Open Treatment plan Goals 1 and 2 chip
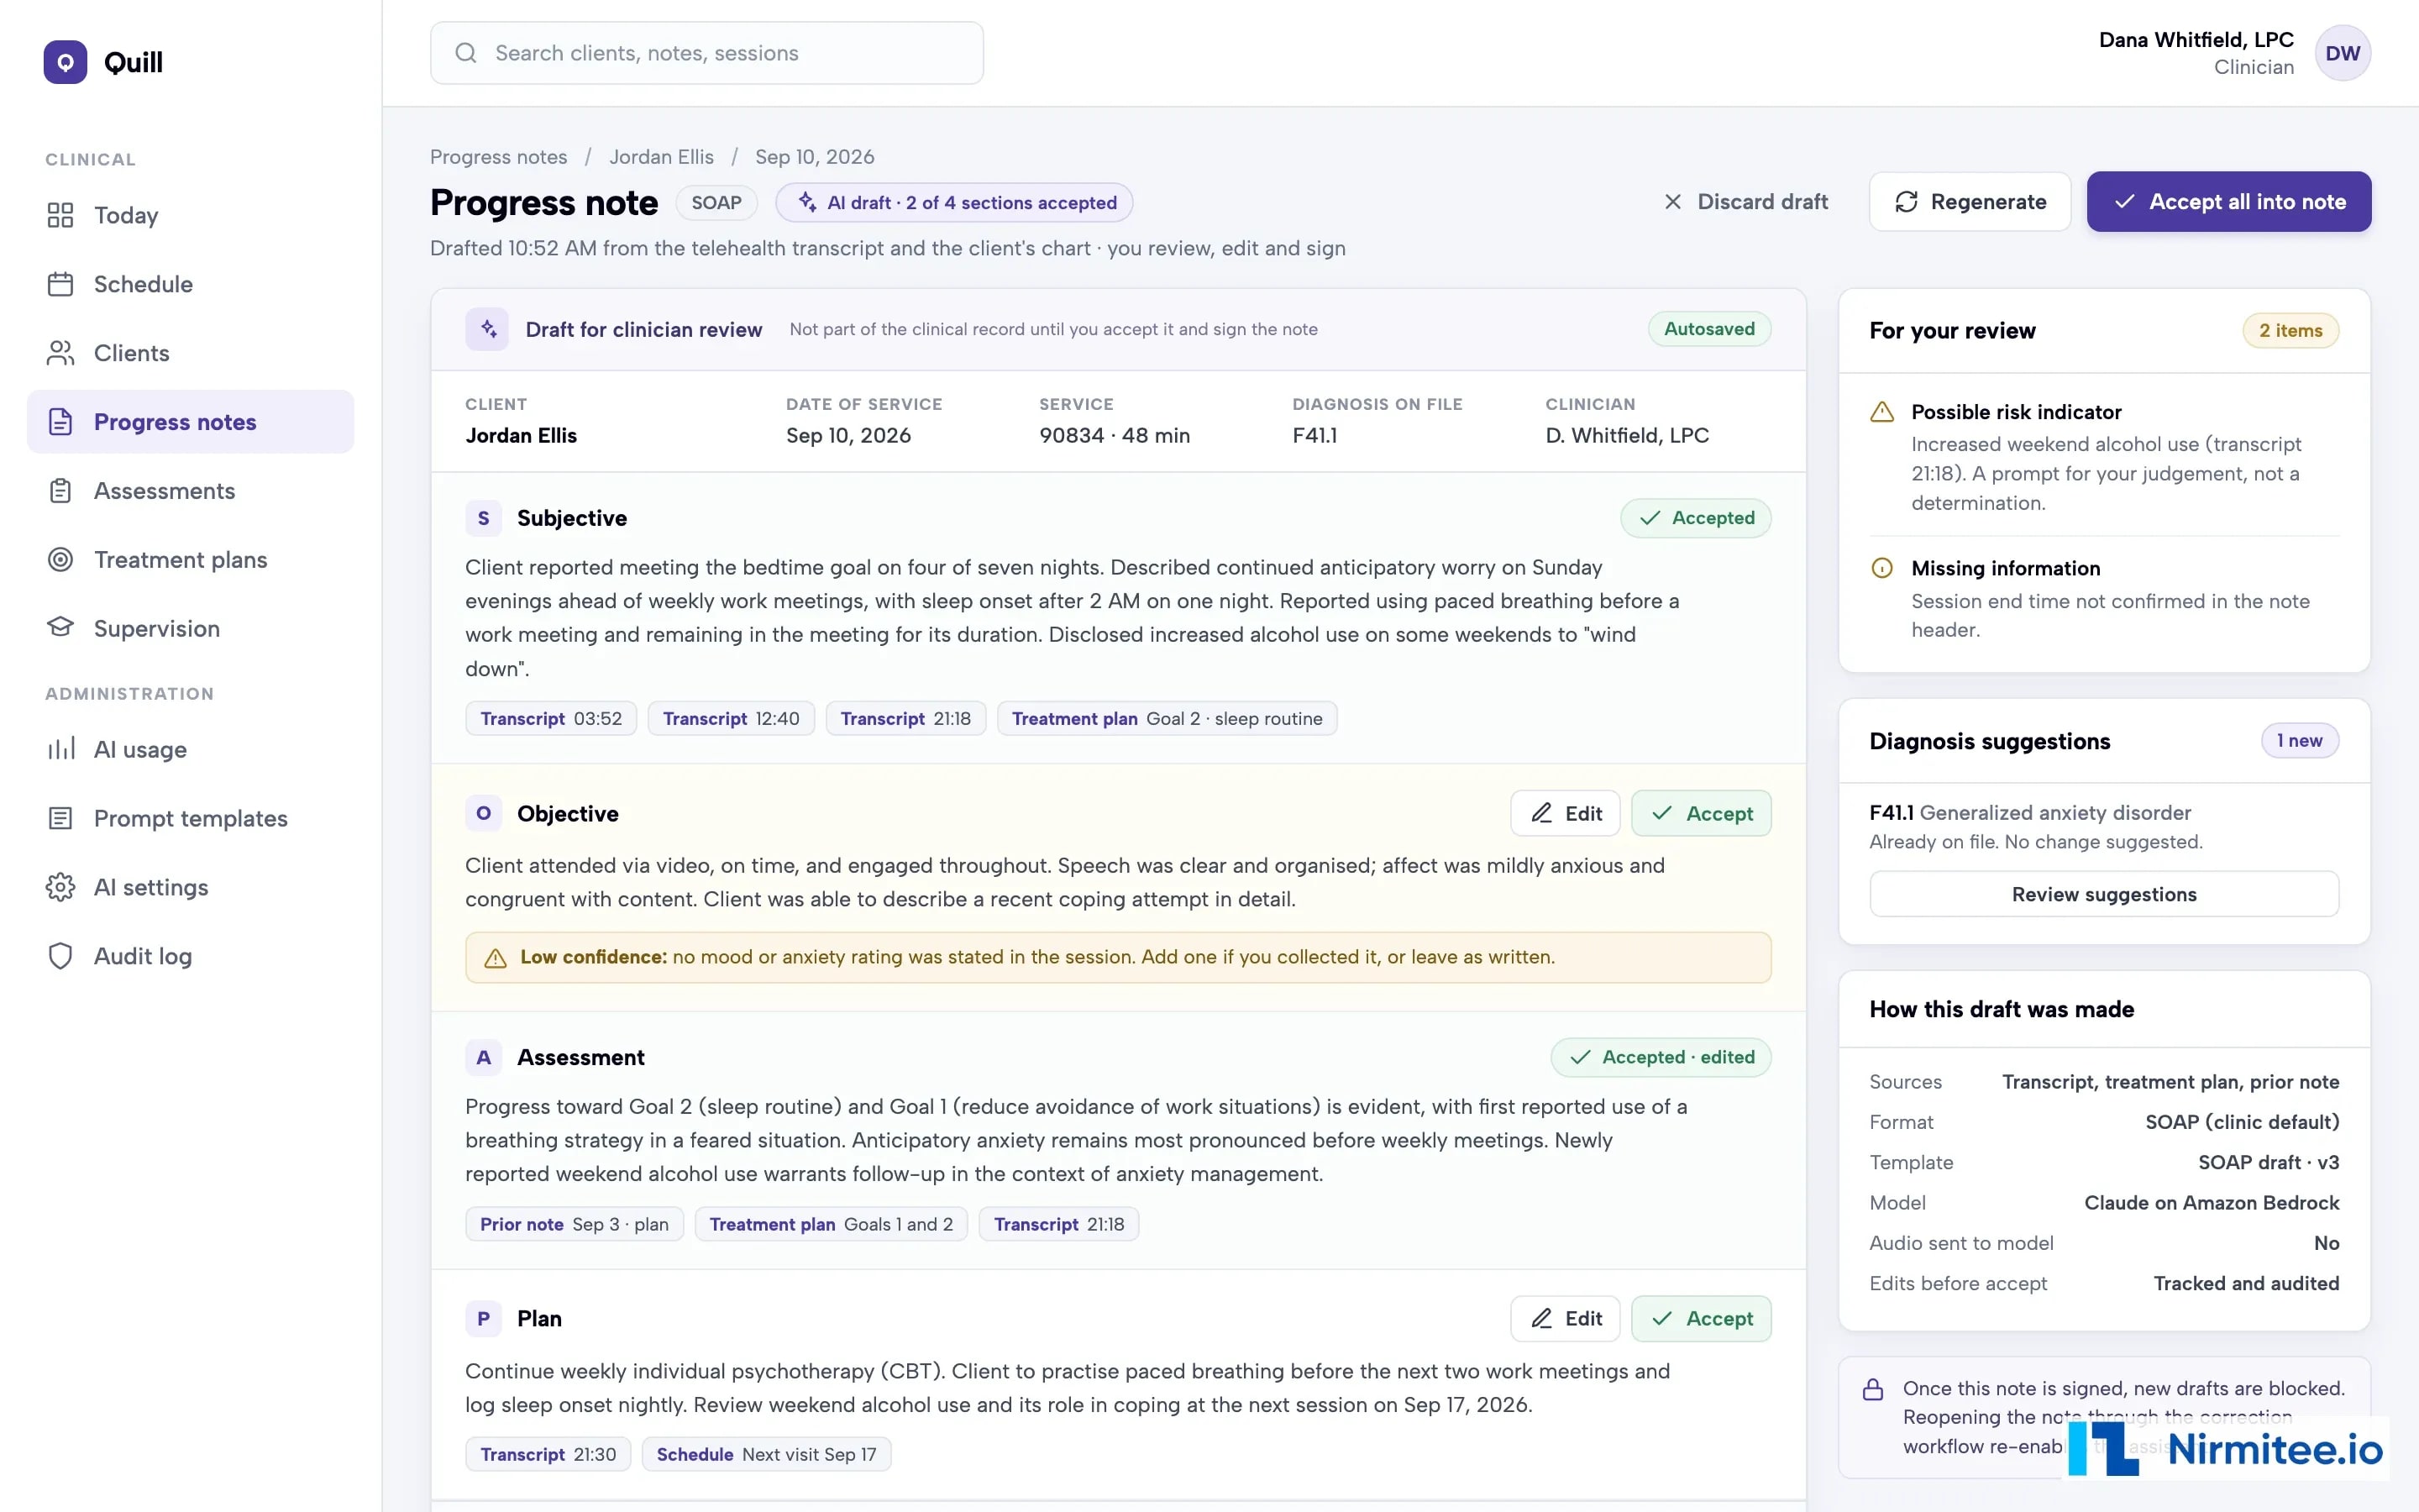This screenshot has height=1512, width=2419. pos(832,1224)
